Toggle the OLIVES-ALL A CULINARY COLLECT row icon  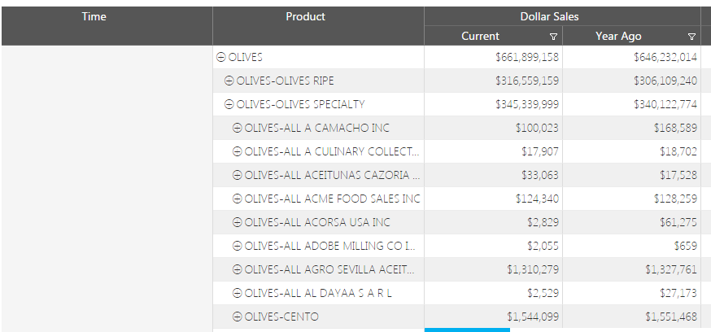click(237, 151)
